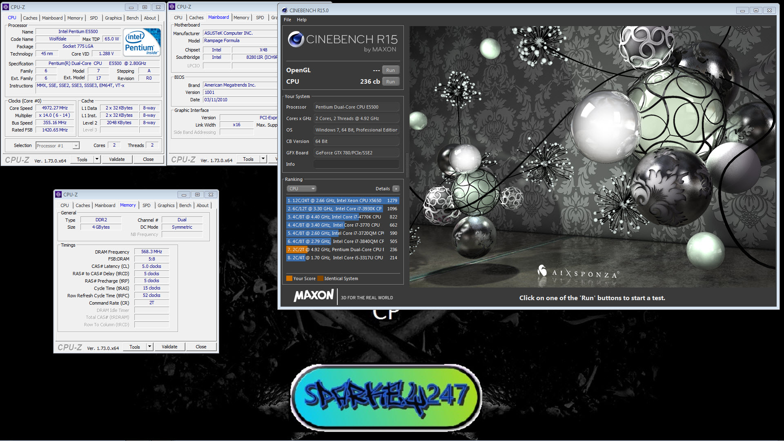Click the panel splitter handle beside Your System
The width and height of the screenshot is (784, 441).
(406, 165)
